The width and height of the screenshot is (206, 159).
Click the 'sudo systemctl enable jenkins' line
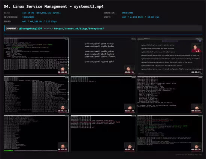tap(100, 51)
